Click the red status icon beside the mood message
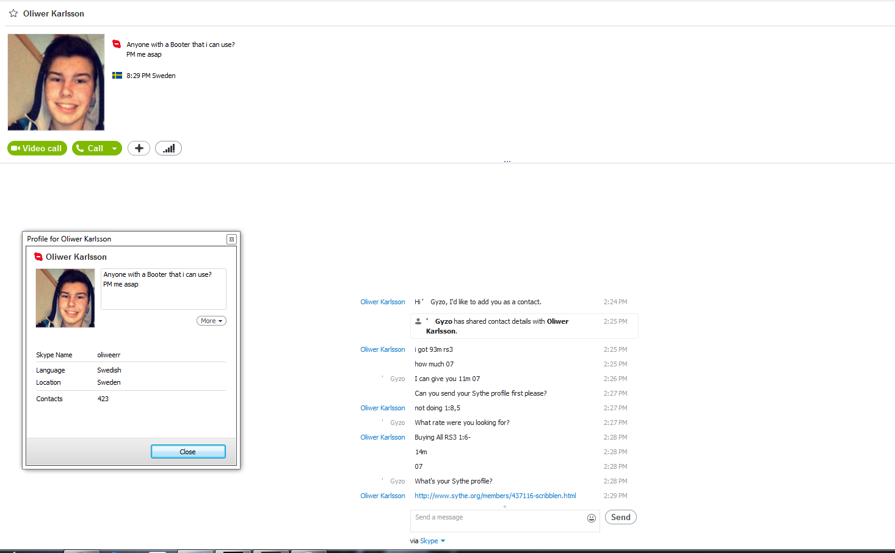The width and height of the screenshot is (895, 553). [x=117, y=44]
